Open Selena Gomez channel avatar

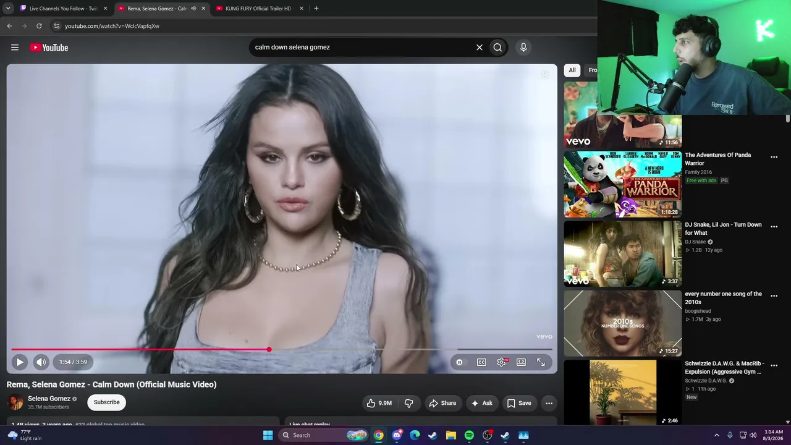pyautogui.click(x=15, y=402)
